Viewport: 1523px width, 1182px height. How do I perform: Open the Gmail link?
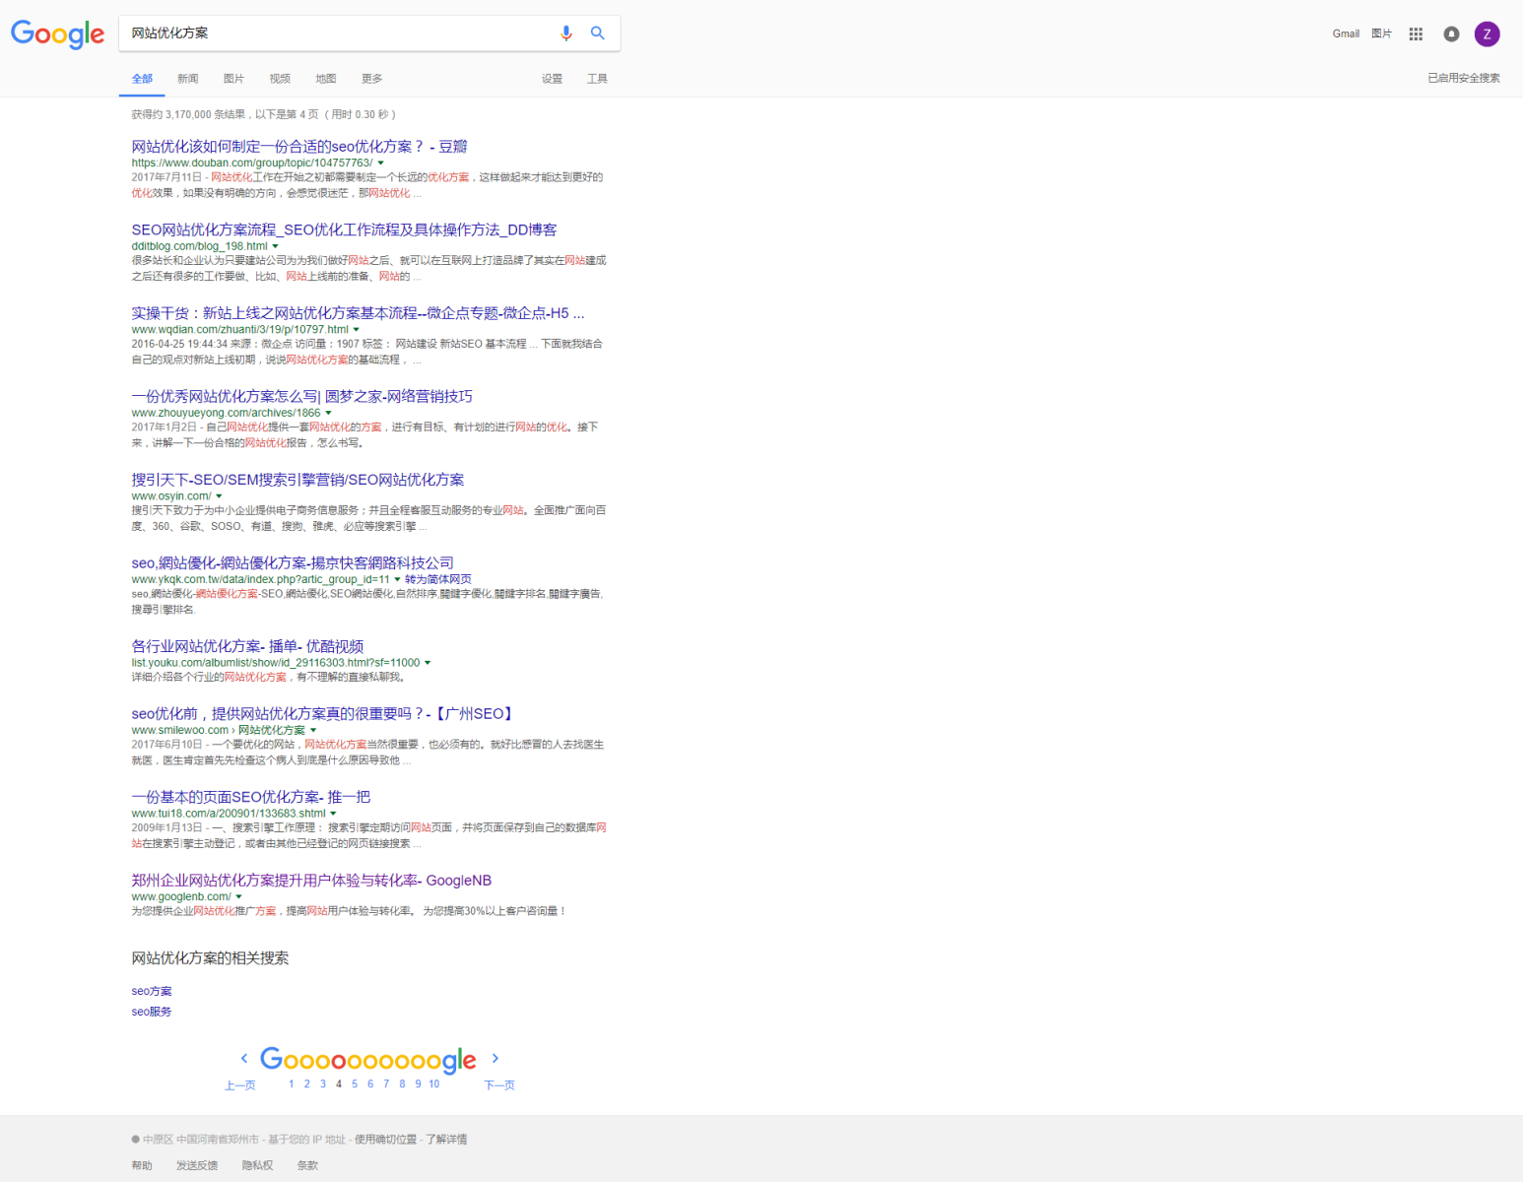1346,33
